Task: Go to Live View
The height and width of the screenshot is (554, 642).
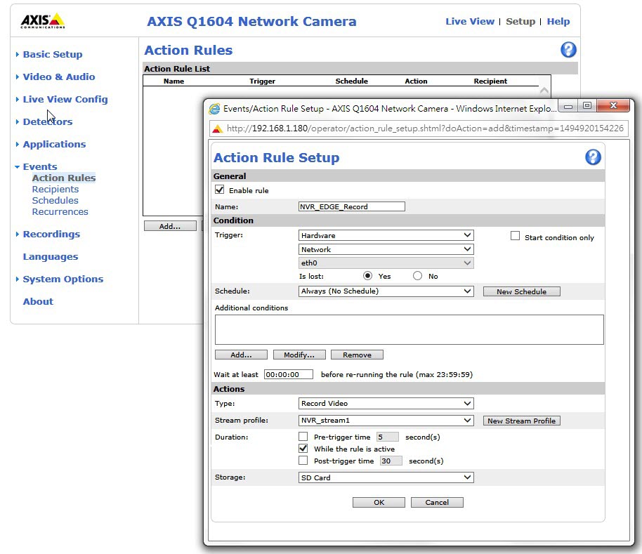Action: (470, 21)
